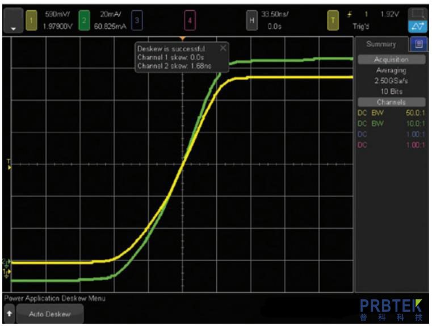Open trigger settings T icon
The height and width of the screenshot is (326, 432).
point(332,20)
